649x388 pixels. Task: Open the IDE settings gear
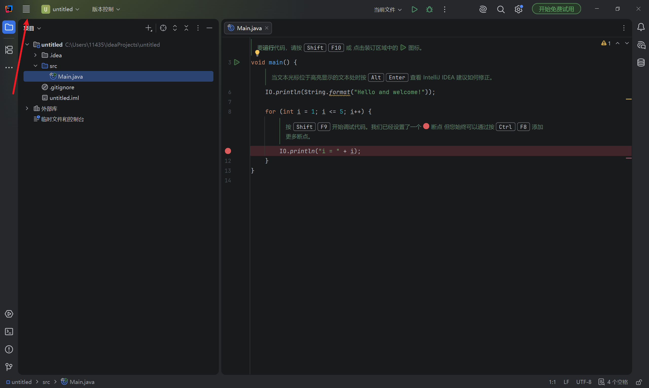tap(519, 9)
